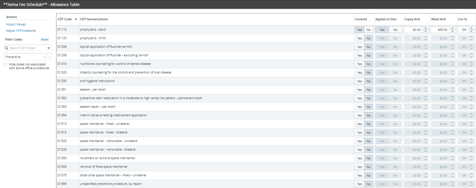Decrease Allwd Amt for prophylaxis - adult

[x=453, y=31]
